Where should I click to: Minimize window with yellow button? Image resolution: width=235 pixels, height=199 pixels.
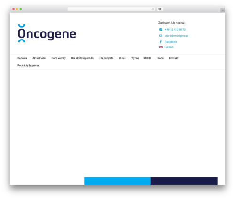coord(17,9)
